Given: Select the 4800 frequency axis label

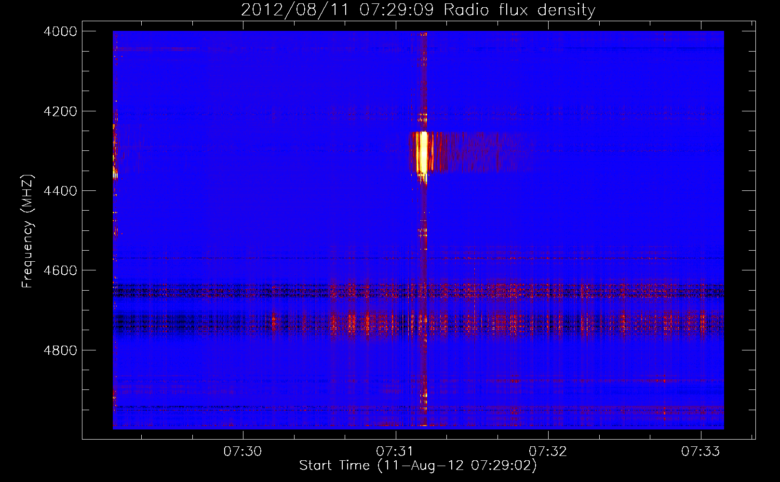Looking at the screenshot, I should 60,350.
